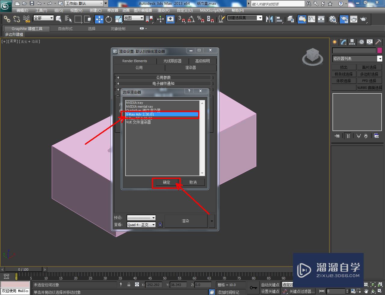The image size is (385, 295).
Task: Click the Render Production teapot icon
Action: [x=364, y=19]
